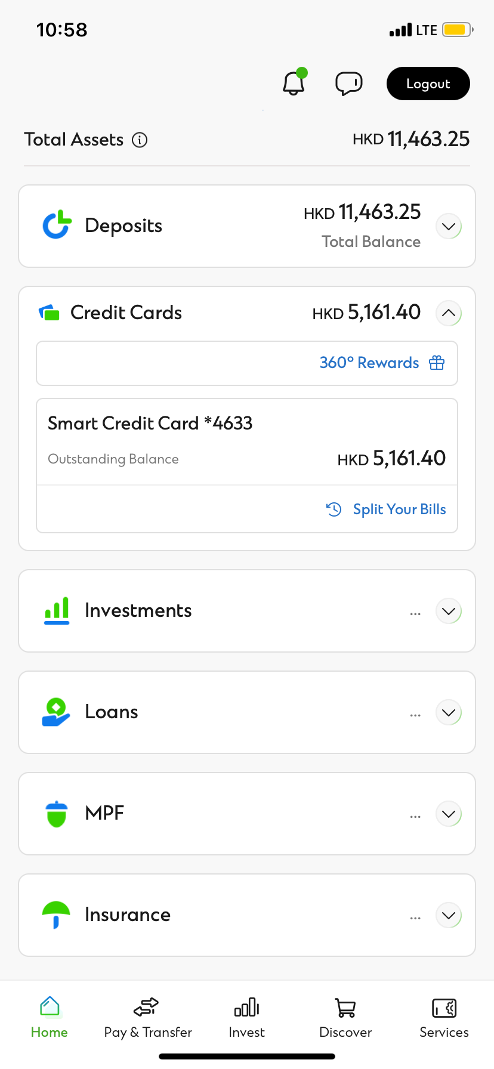The height and width of the screenshot is (1069, 494).
Task: Expand the Deposits section chevron
Action: pos(449,227)
